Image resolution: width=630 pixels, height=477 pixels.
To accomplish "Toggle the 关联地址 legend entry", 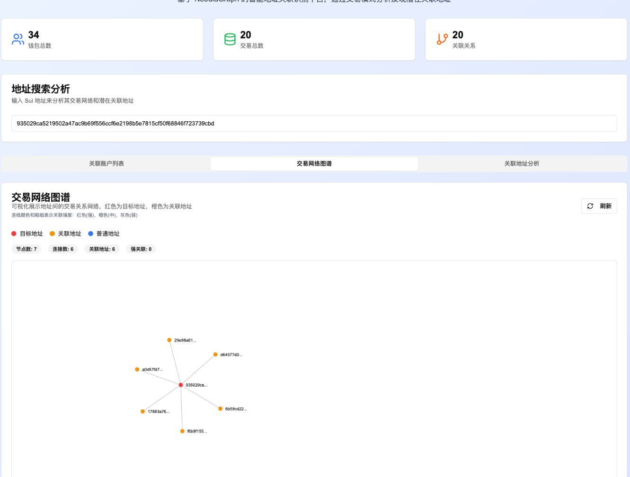I will (x=65, y=234).
